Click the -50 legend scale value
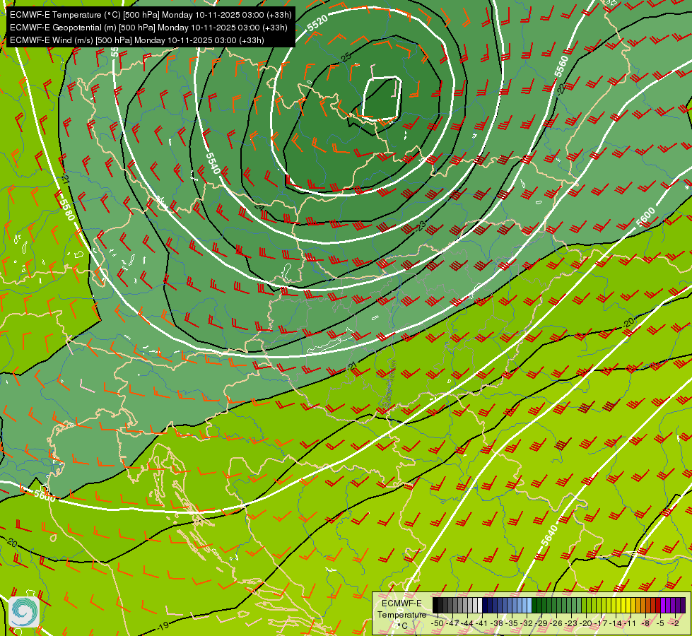This screenshot has height=636, width=692. pos(438,623)
